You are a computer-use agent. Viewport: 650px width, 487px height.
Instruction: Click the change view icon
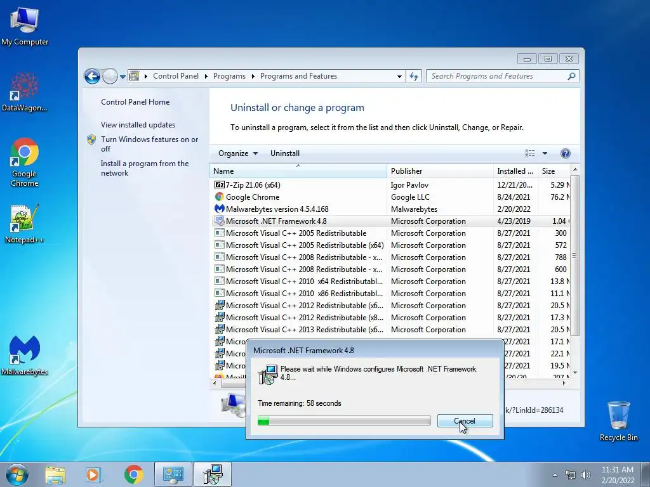[530, 153]
